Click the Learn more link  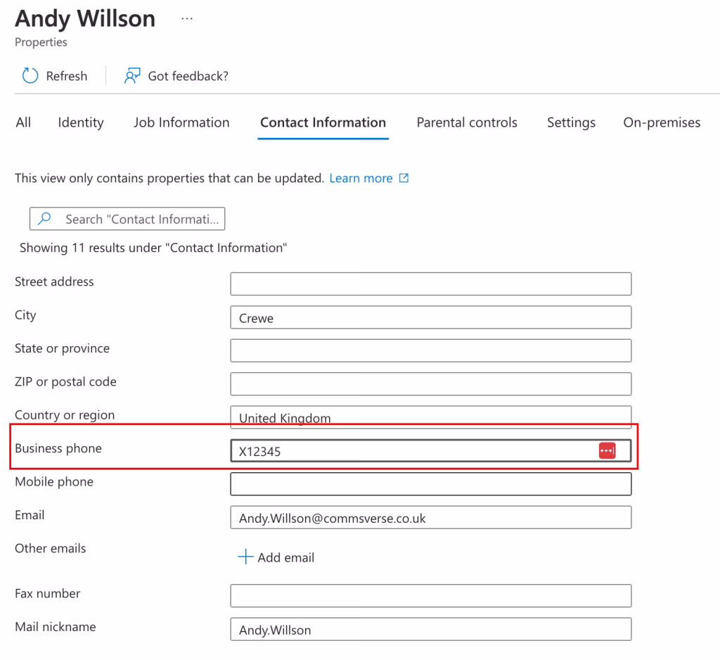click(361, 178)
